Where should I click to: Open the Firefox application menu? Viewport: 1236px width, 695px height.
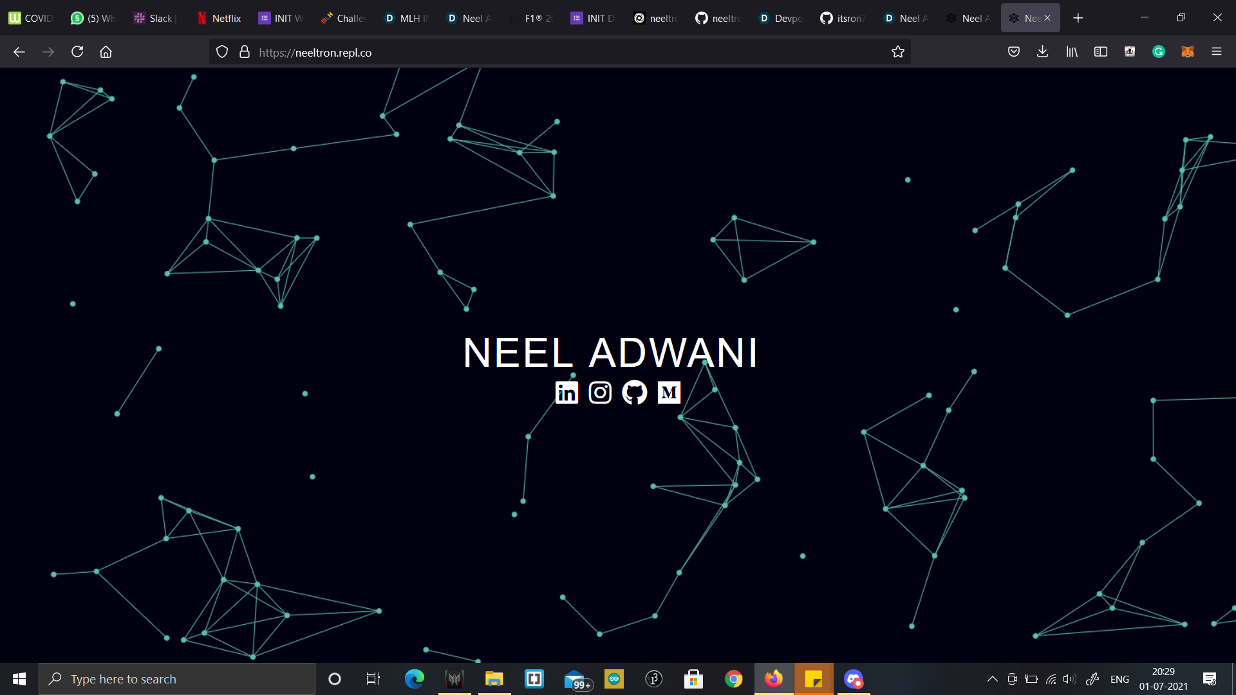pos(1217,52)
